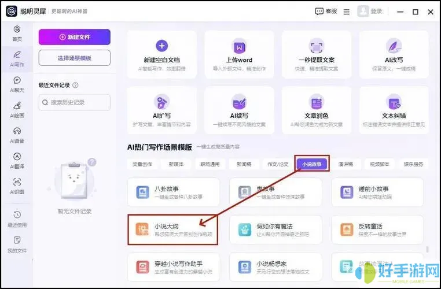Click the 上传word card title
441x289 pixels.
coord(240,60)
